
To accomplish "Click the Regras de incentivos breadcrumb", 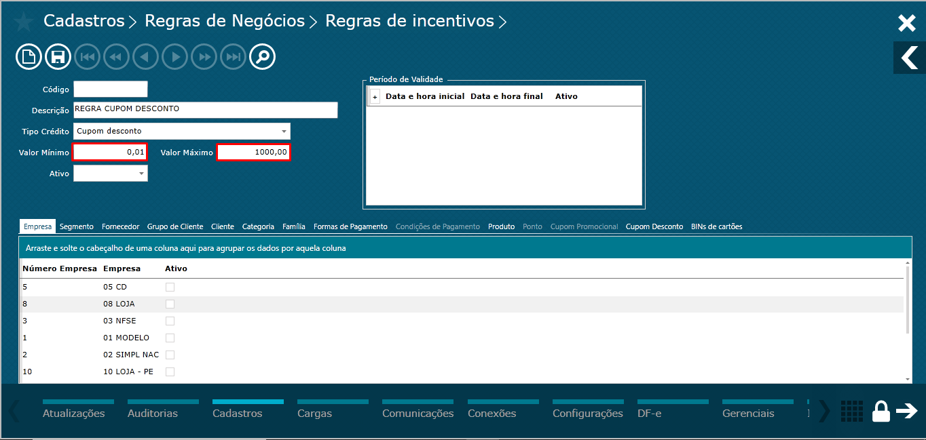I will pyautogui.click(x=409, y=21).
